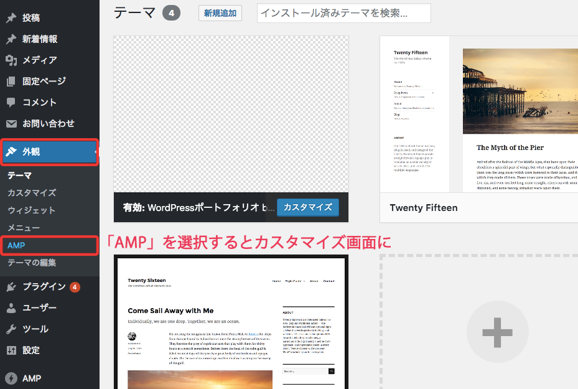Click the お問い合わせ envelope icon
Image resolution: width=578 pixels, height=389 pixels.
11,124
